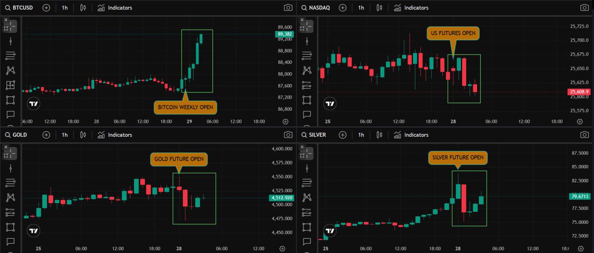Open Indicators on the NASDAQ chart
This screenshot has width=594, height=253.
tap(411, 8)
